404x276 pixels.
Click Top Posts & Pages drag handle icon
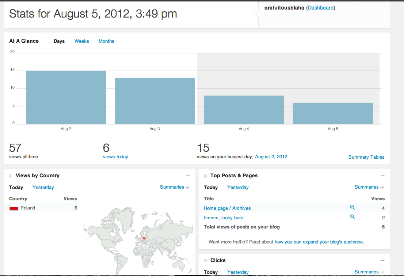205,176
